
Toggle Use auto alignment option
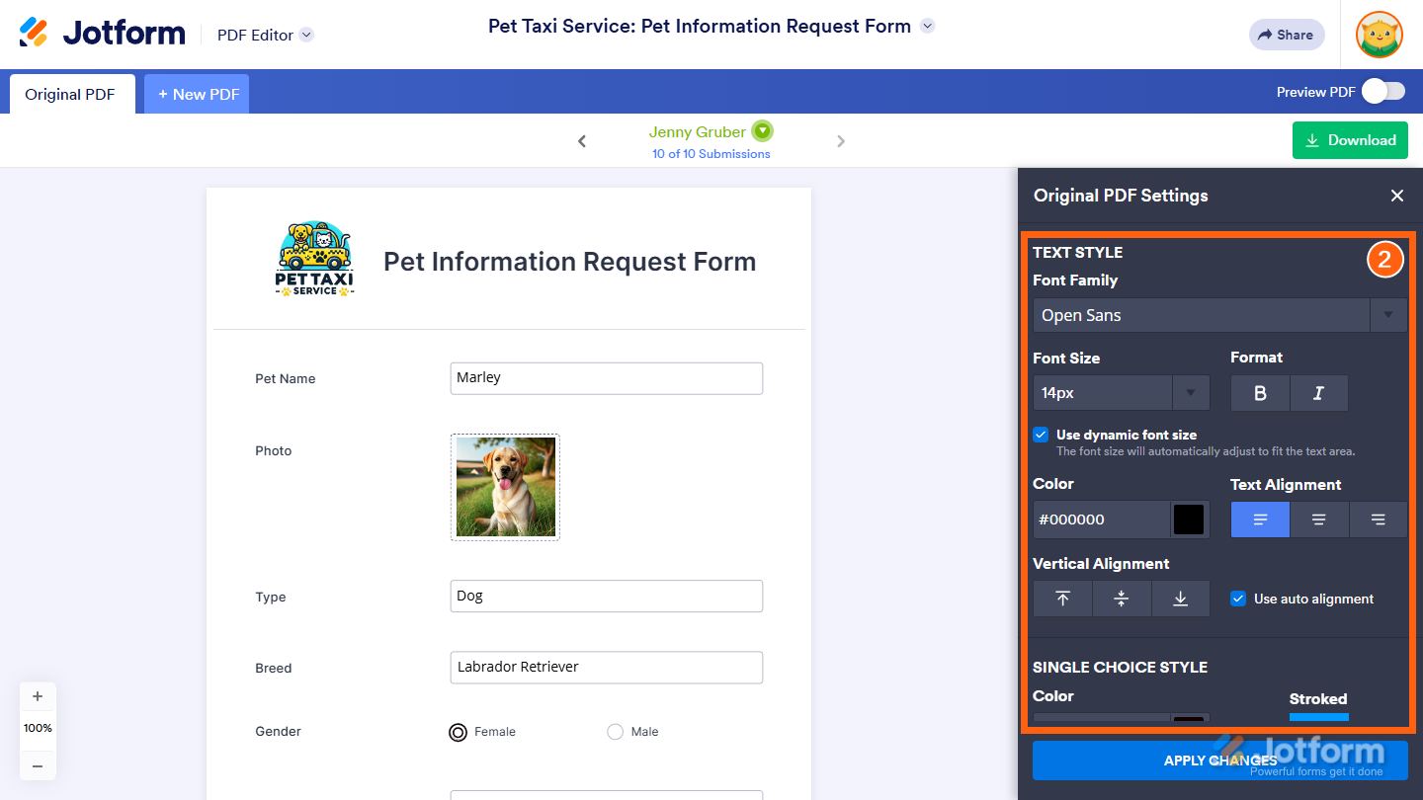coord(1238,598)
